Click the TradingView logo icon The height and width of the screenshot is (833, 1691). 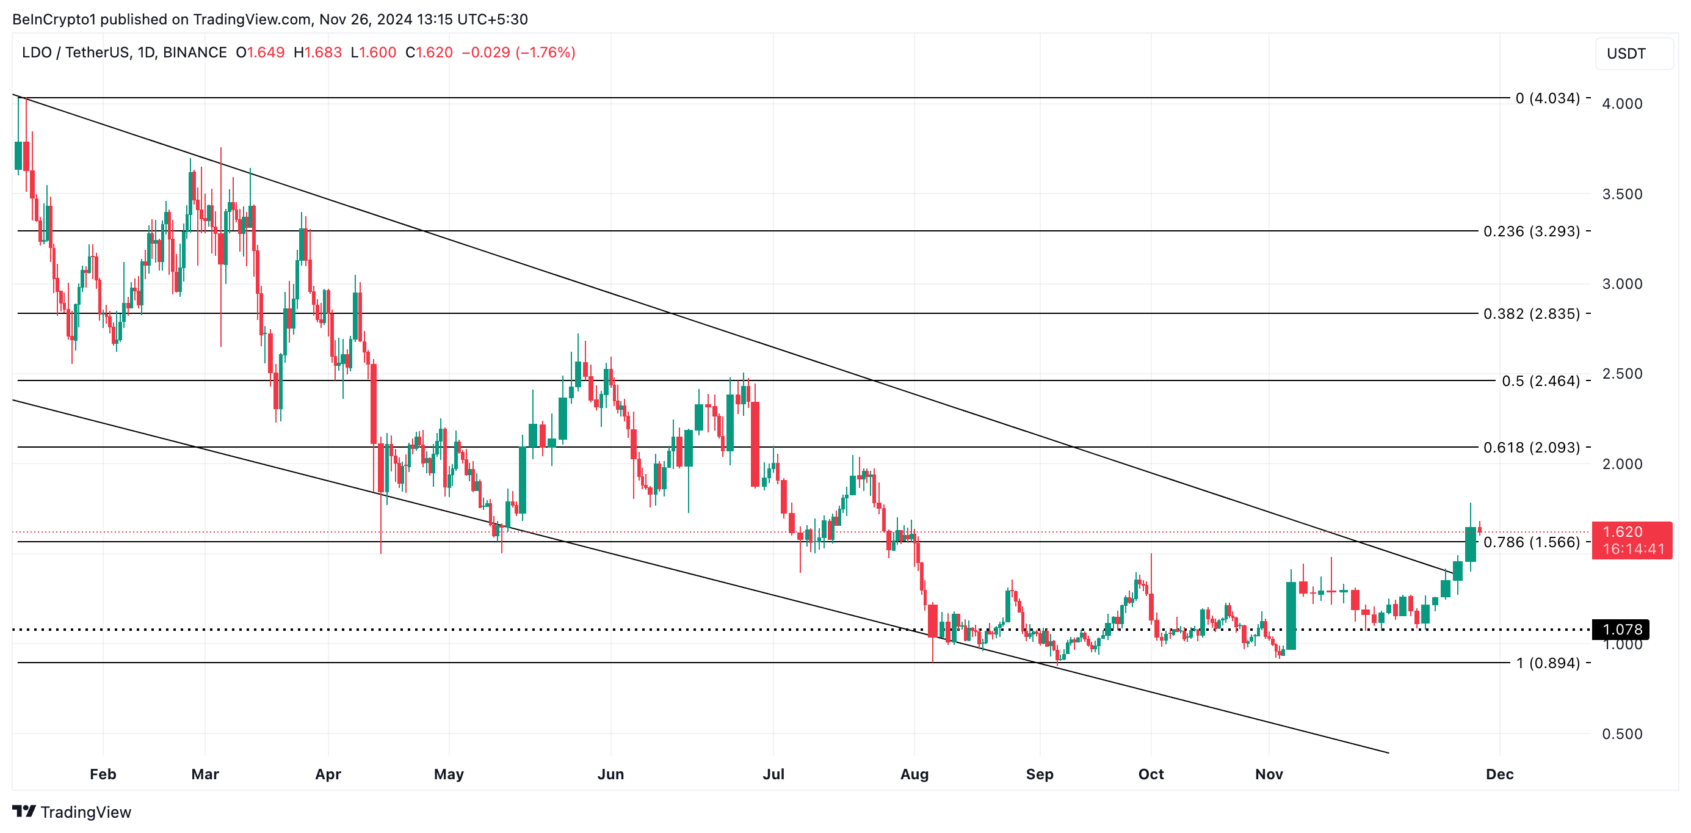[24, 812]
